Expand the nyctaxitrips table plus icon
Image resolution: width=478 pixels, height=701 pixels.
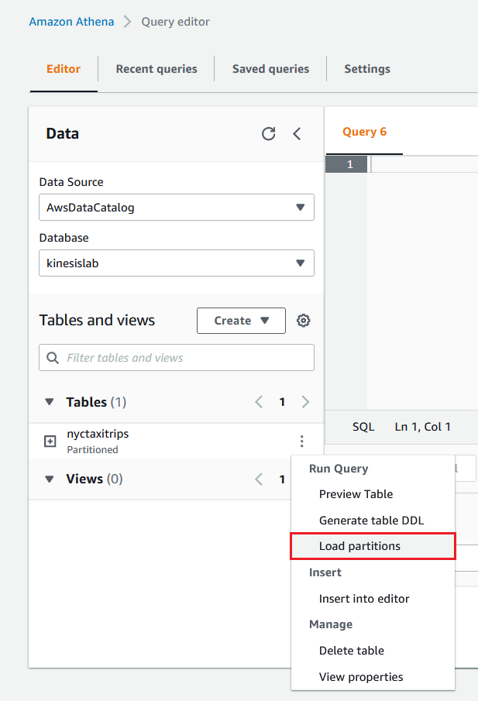tap(50, 442)
